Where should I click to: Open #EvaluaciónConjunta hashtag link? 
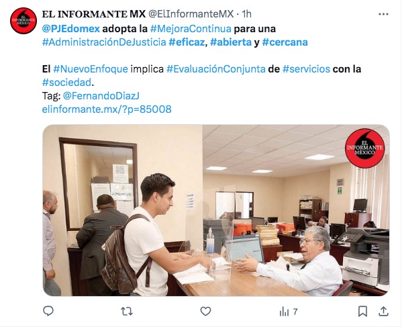click(x=216, y=69)
